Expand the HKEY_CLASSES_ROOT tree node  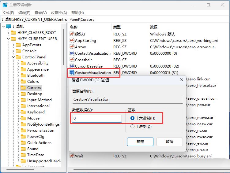pyautogui.click(x=9, y=33)
